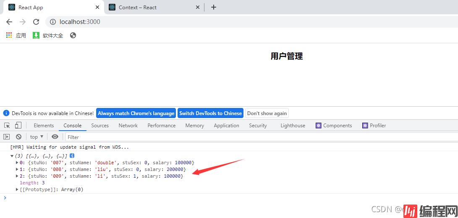Show the console sidebar
Viewport: 458px width, 218px height.
click(6, 137)
